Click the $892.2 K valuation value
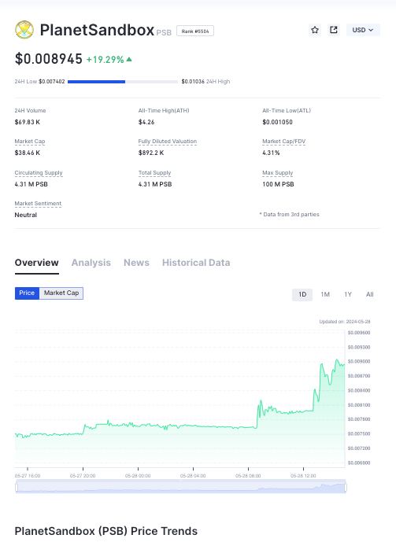396x542 pixels. [x=151, y=153]
